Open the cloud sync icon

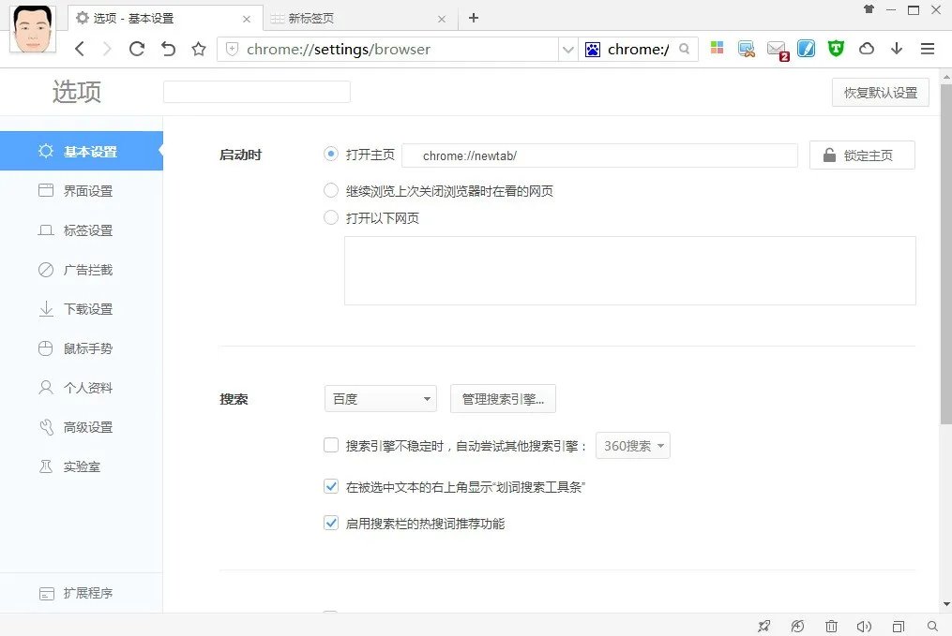865,49
